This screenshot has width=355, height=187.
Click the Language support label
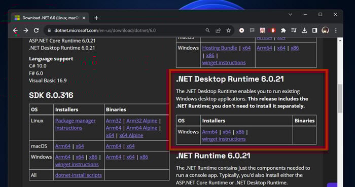[x=51, y=59]
